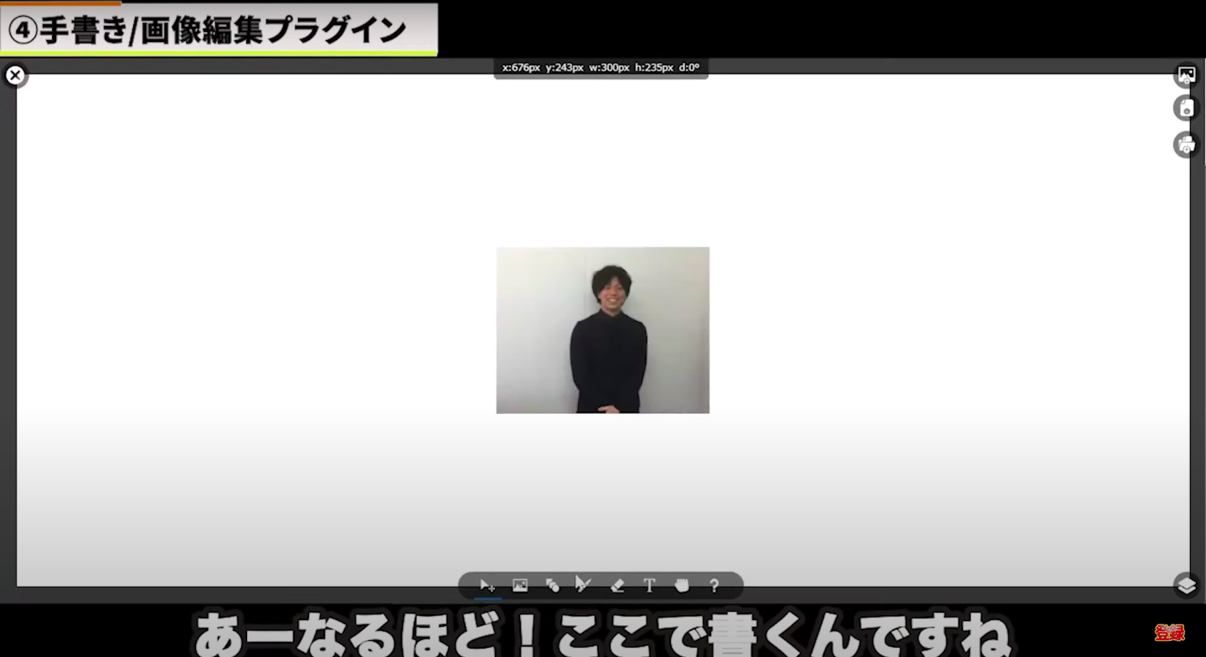Click the 手書き/画像編集プラグイン title banner
1206x657 pixels.
pyautogui.click(x=218, y=30)
